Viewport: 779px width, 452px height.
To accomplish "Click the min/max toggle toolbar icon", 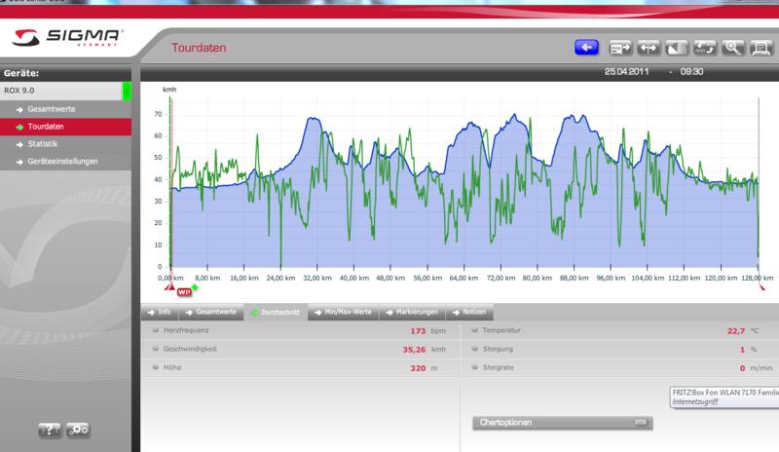I will point(704,47).
